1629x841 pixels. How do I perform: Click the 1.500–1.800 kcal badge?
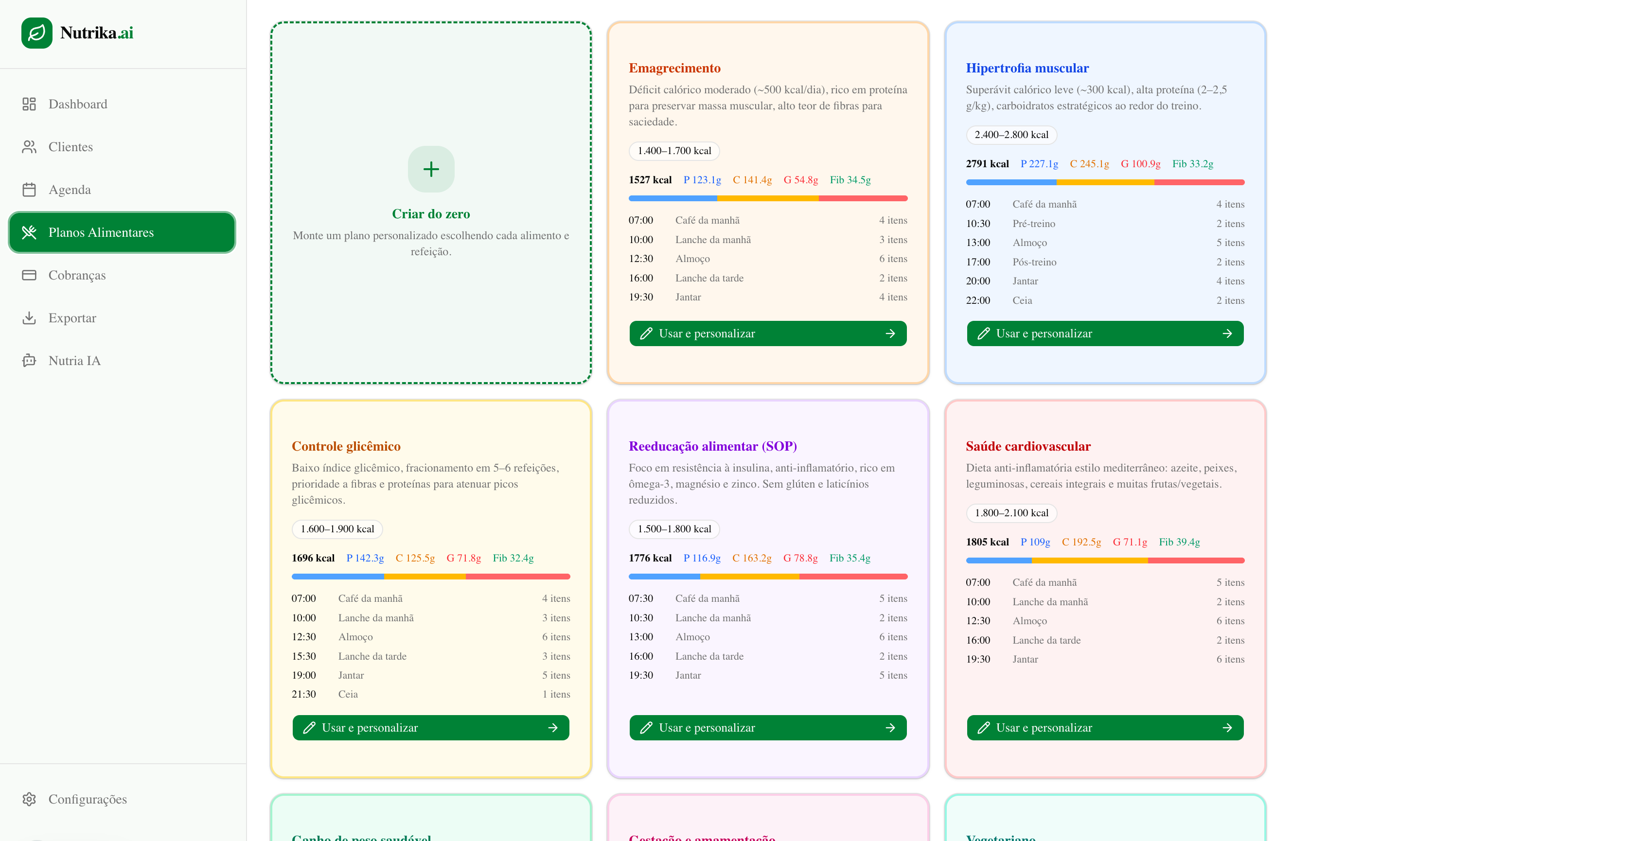674,529
